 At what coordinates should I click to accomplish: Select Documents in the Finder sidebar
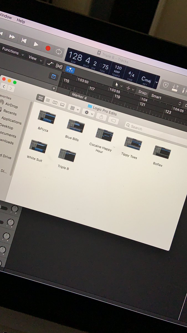click(x=8, y=135)
